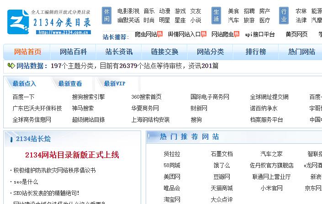
Task: Select the 最新查看 tab
Action: click(x=70, y=84)
